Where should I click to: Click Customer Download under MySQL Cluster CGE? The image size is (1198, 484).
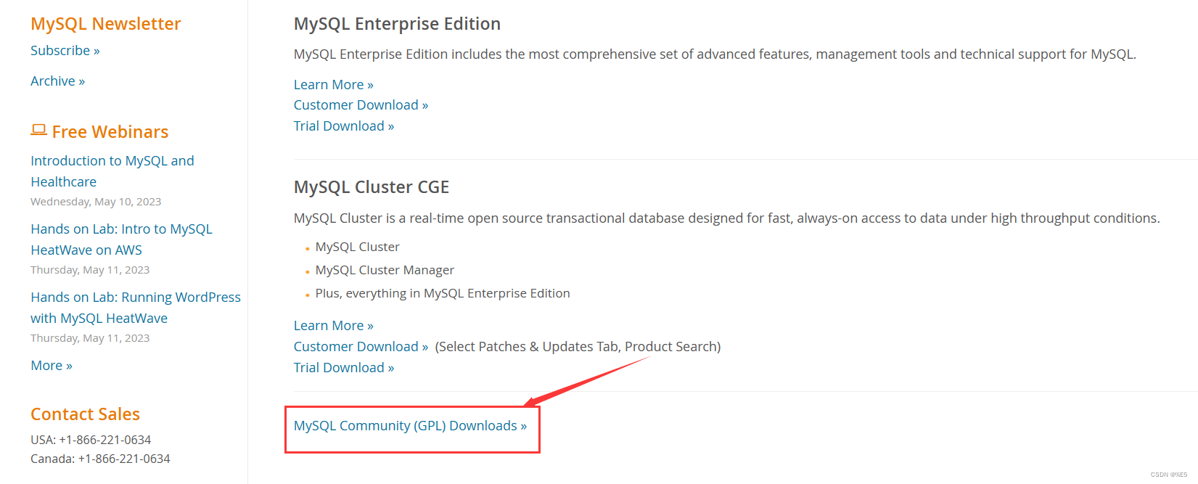pos(361,347)
